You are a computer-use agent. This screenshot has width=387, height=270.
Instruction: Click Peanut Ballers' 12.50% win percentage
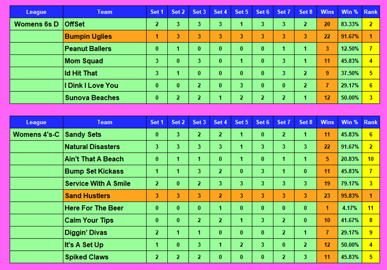coord(350,49)
